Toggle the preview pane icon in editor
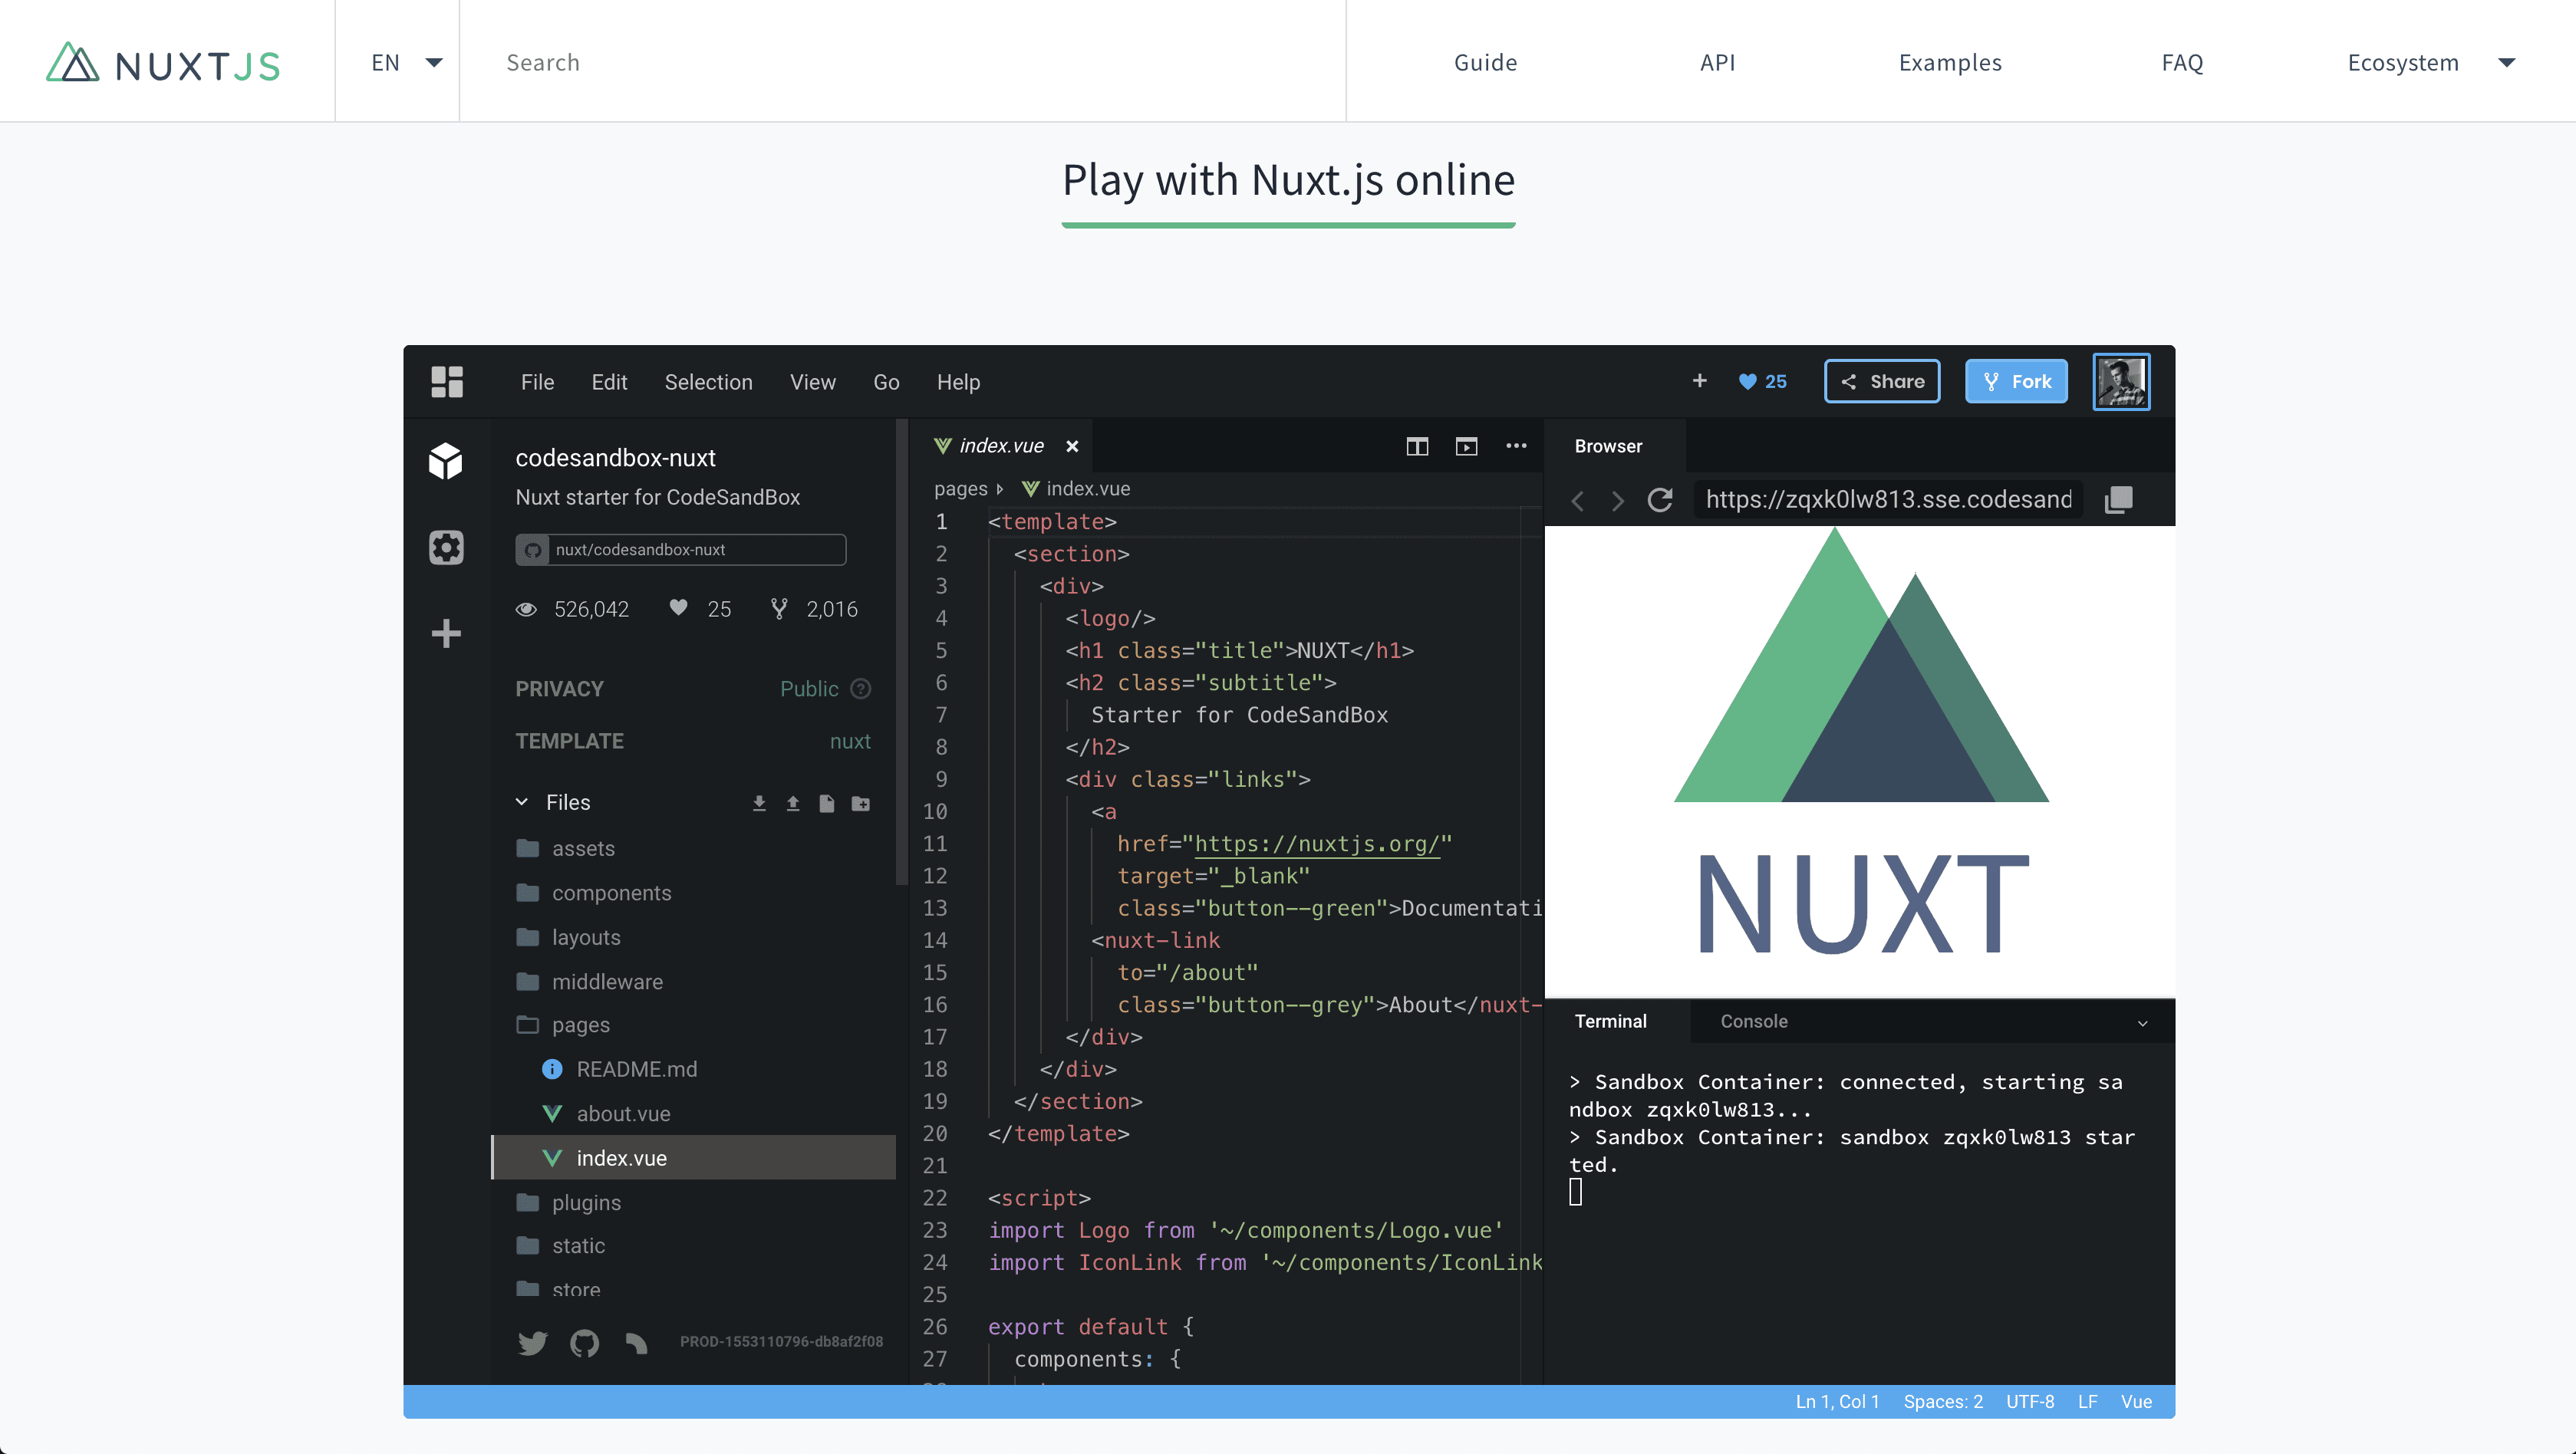2576x1454 pixels. 1466,446
